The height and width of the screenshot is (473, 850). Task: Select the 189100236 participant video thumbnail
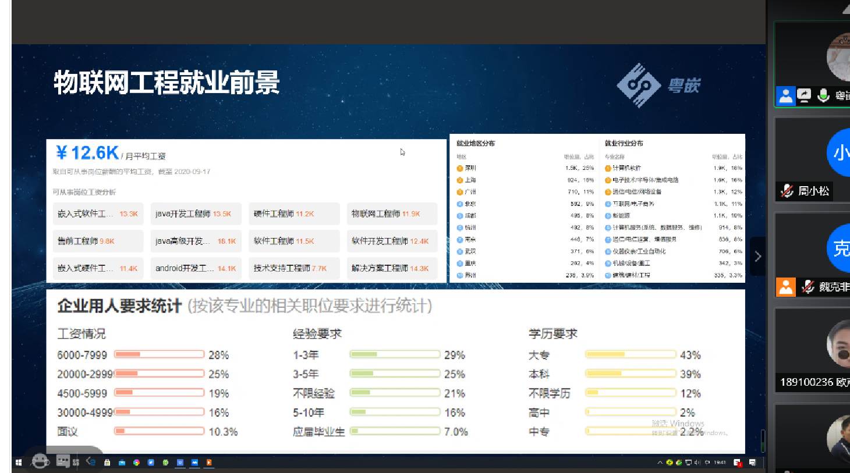coord(813,349)
